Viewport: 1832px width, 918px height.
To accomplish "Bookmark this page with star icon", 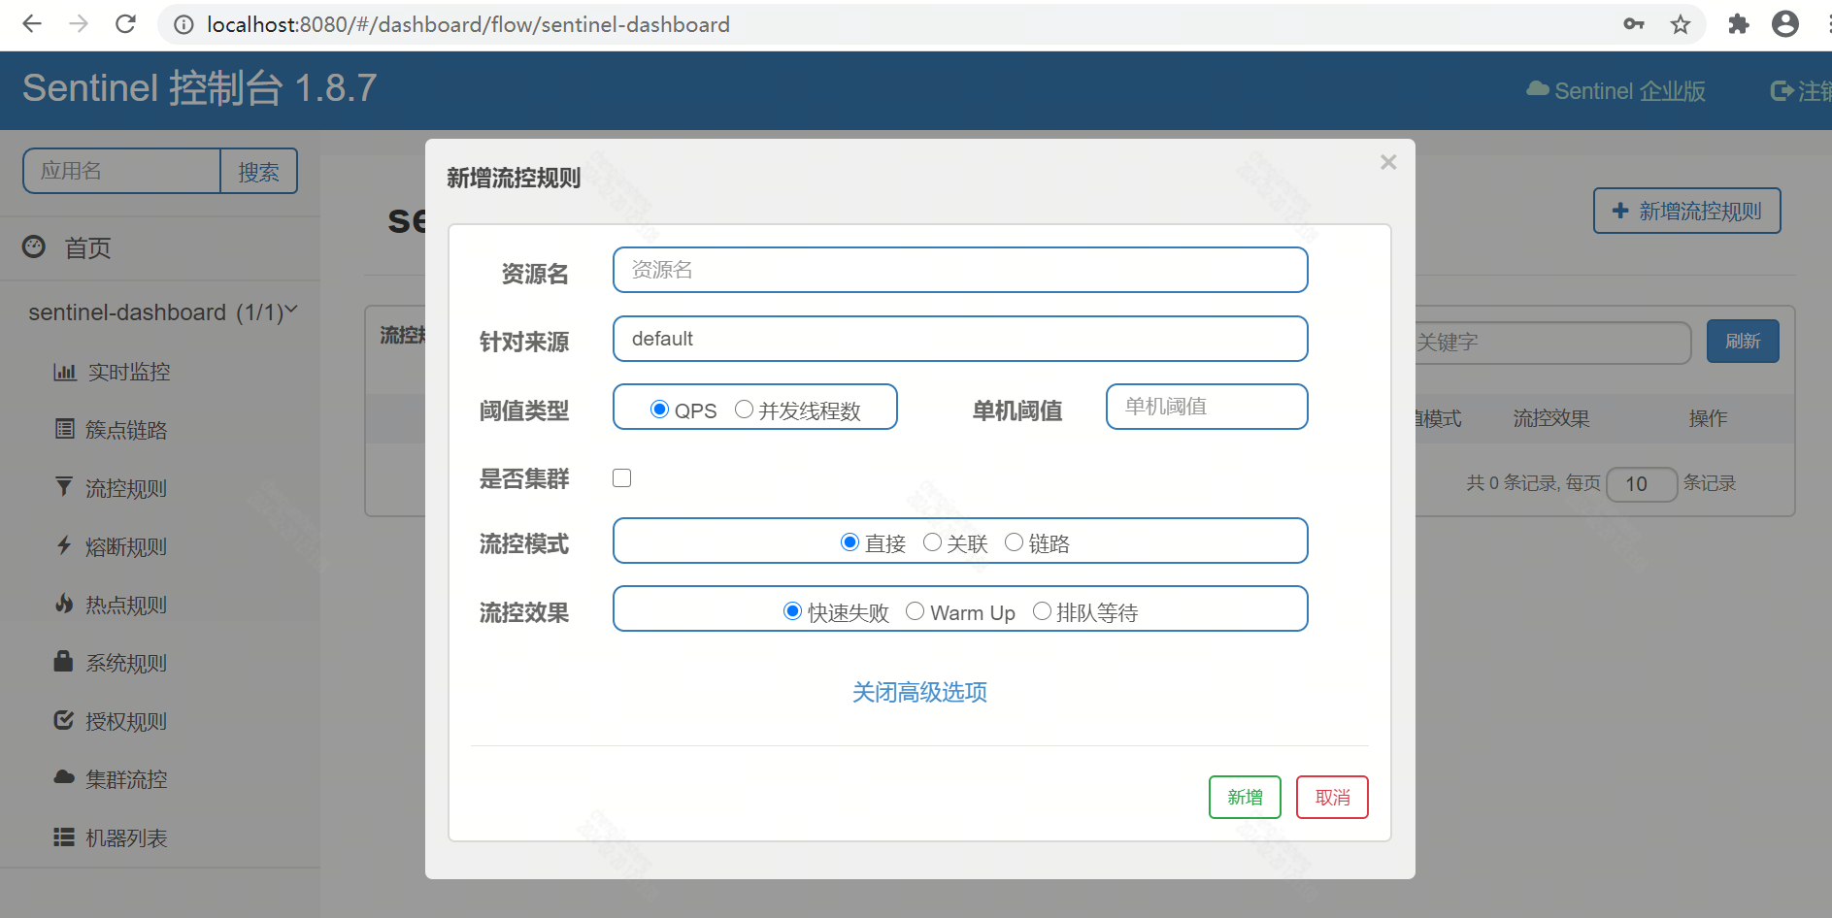I will 1681,24.
